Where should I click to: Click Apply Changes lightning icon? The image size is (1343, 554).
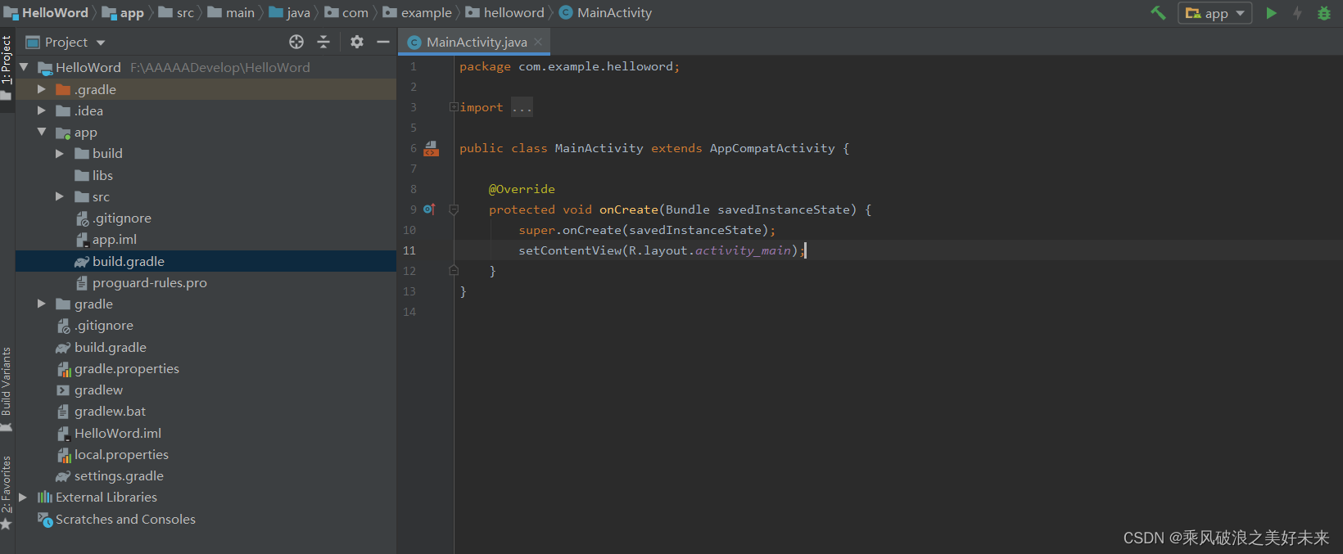pyautogui.click(x=1297, y=13)
